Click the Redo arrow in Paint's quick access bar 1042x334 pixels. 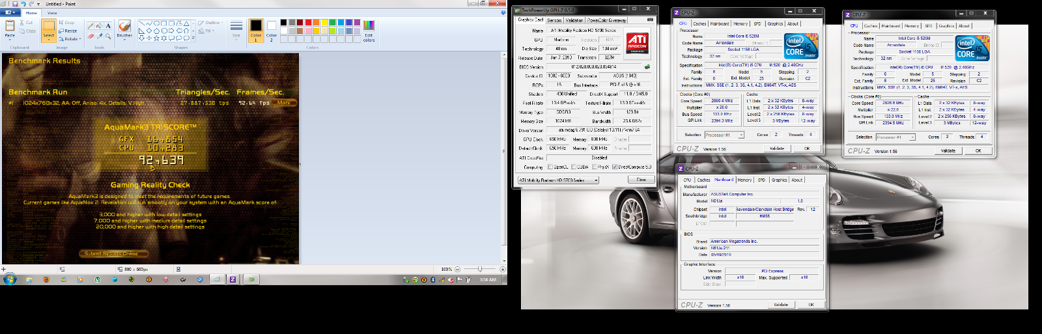tap(31, 4)
